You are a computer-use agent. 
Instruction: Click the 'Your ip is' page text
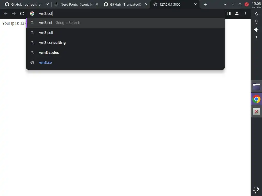(x=14, y=23)
